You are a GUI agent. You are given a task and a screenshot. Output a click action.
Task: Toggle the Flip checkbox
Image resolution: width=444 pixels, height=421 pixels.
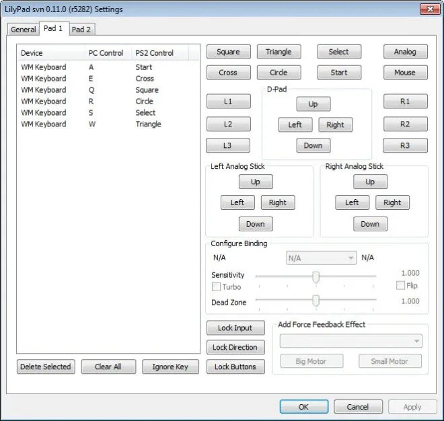(400, 285)
